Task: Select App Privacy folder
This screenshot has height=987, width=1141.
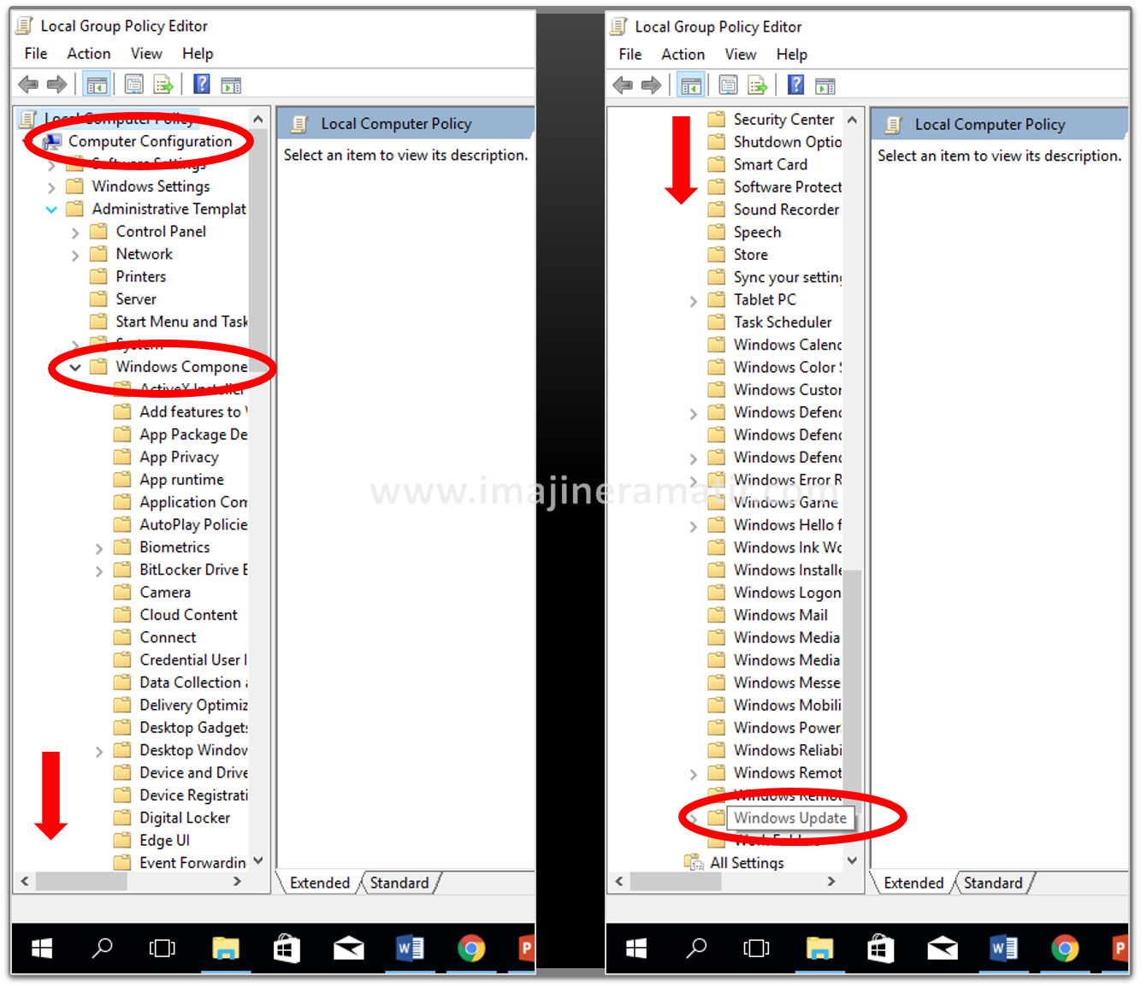Action: click(x=179, y=457)
